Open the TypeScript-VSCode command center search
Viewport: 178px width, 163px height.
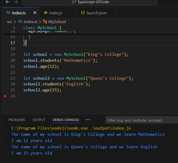click(x=90, y=2)
